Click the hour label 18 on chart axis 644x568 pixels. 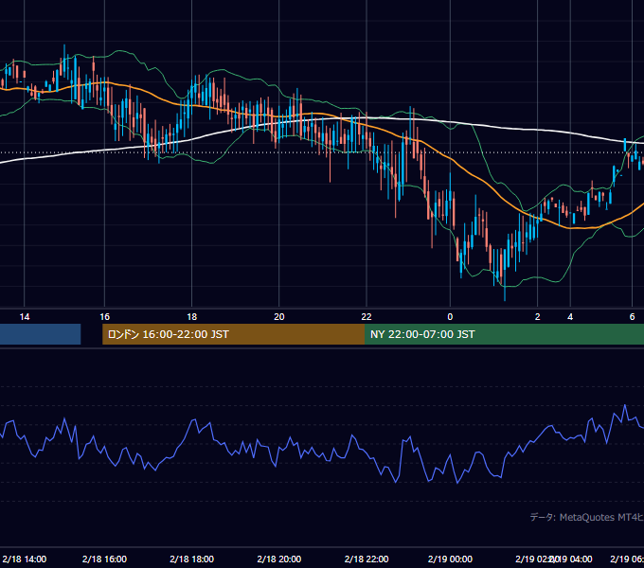(x=192, y=317)
